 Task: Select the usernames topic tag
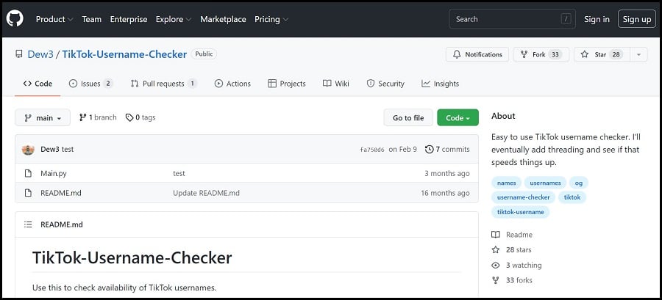coord(546,183)
